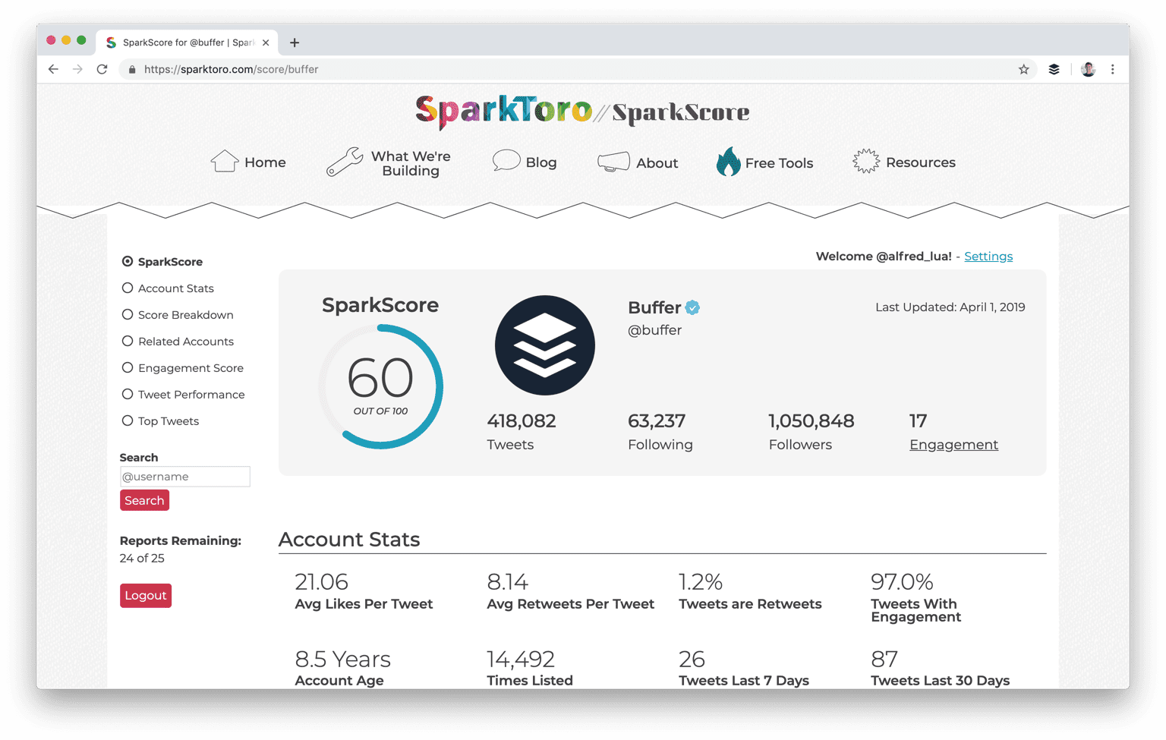Reload the page with refresh icon
The height and width of the screenshot is (740, 1166).
(102, 69)
